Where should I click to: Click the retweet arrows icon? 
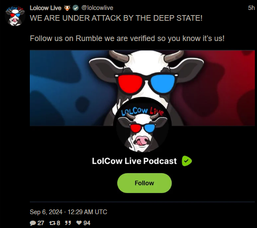click(x=52, y=223)
